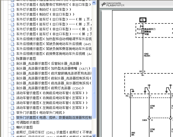This screenshot has height=137, width=173.
Task: Open 前风窗玻璃洗涤液泵 diagram entry
Action: pyautogui.click(x=54, y=73)
